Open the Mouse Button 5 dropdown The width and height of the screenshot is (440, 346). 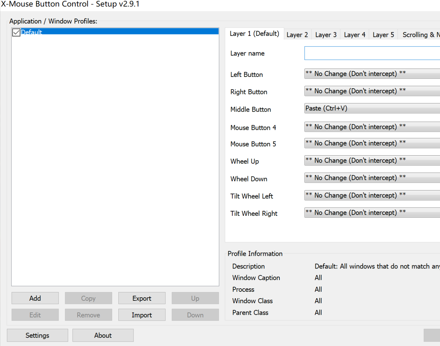[x=372, y=143]
